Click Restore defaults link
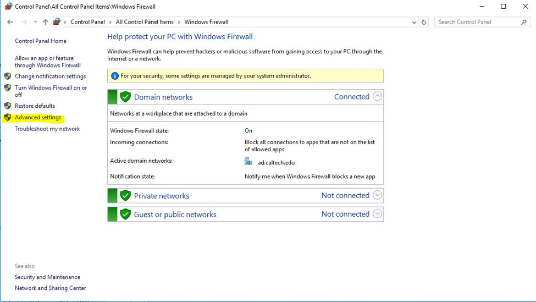 point(35,106)
